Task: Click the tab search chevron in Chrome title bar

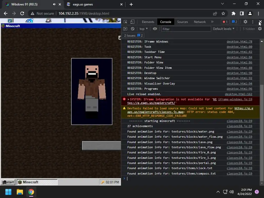Action: [x=222, y=4]
